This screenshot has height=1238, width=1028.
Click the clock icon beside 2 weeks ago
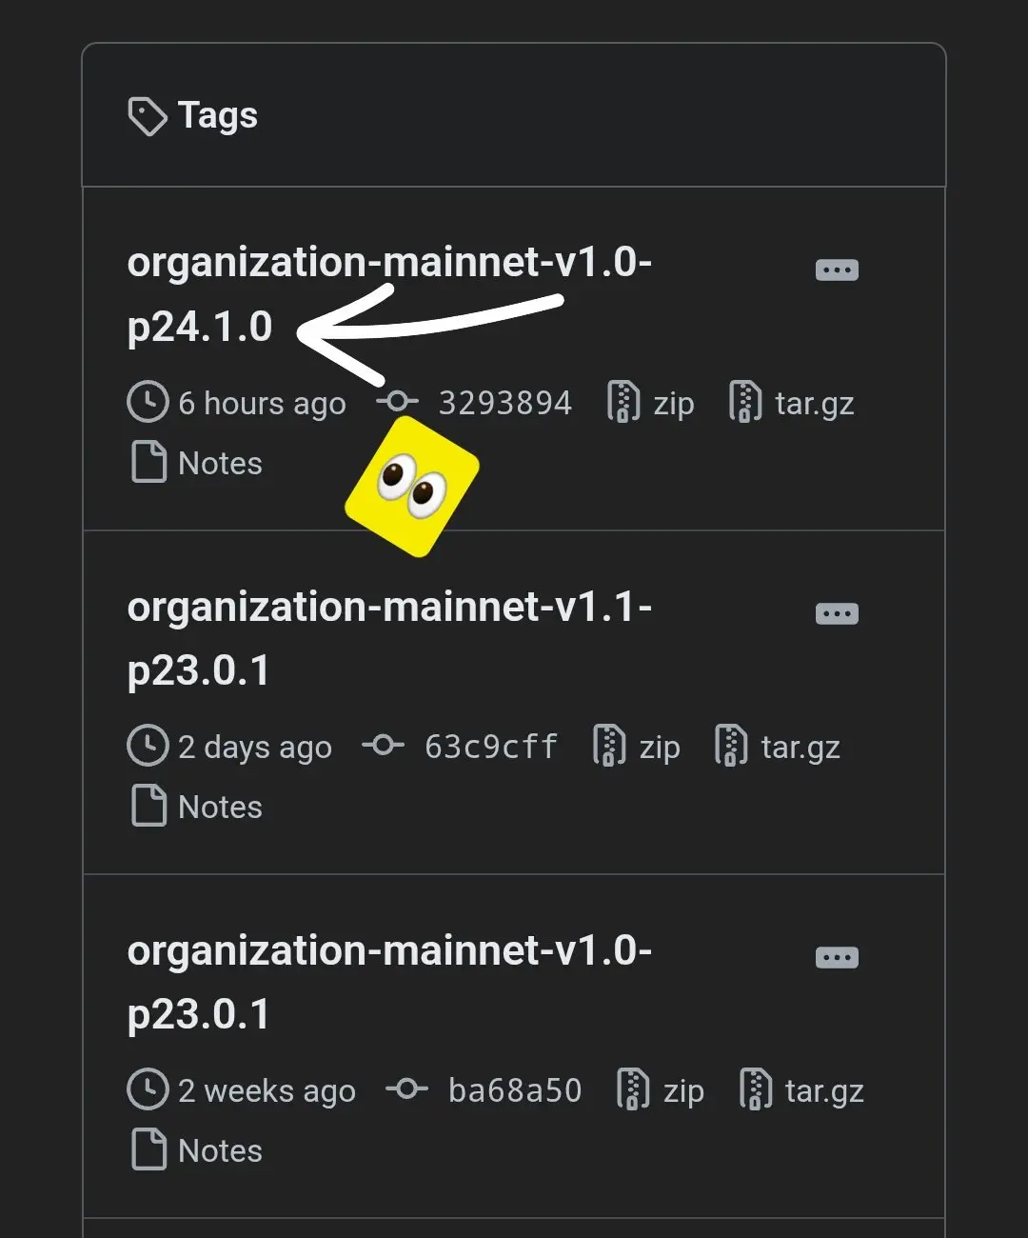(x=148, y=1089)
